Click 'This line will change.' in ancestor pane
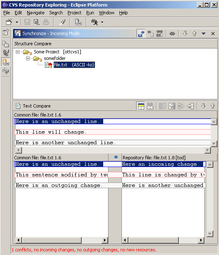Viewport: 219px width, 255px height. point(51,132)
